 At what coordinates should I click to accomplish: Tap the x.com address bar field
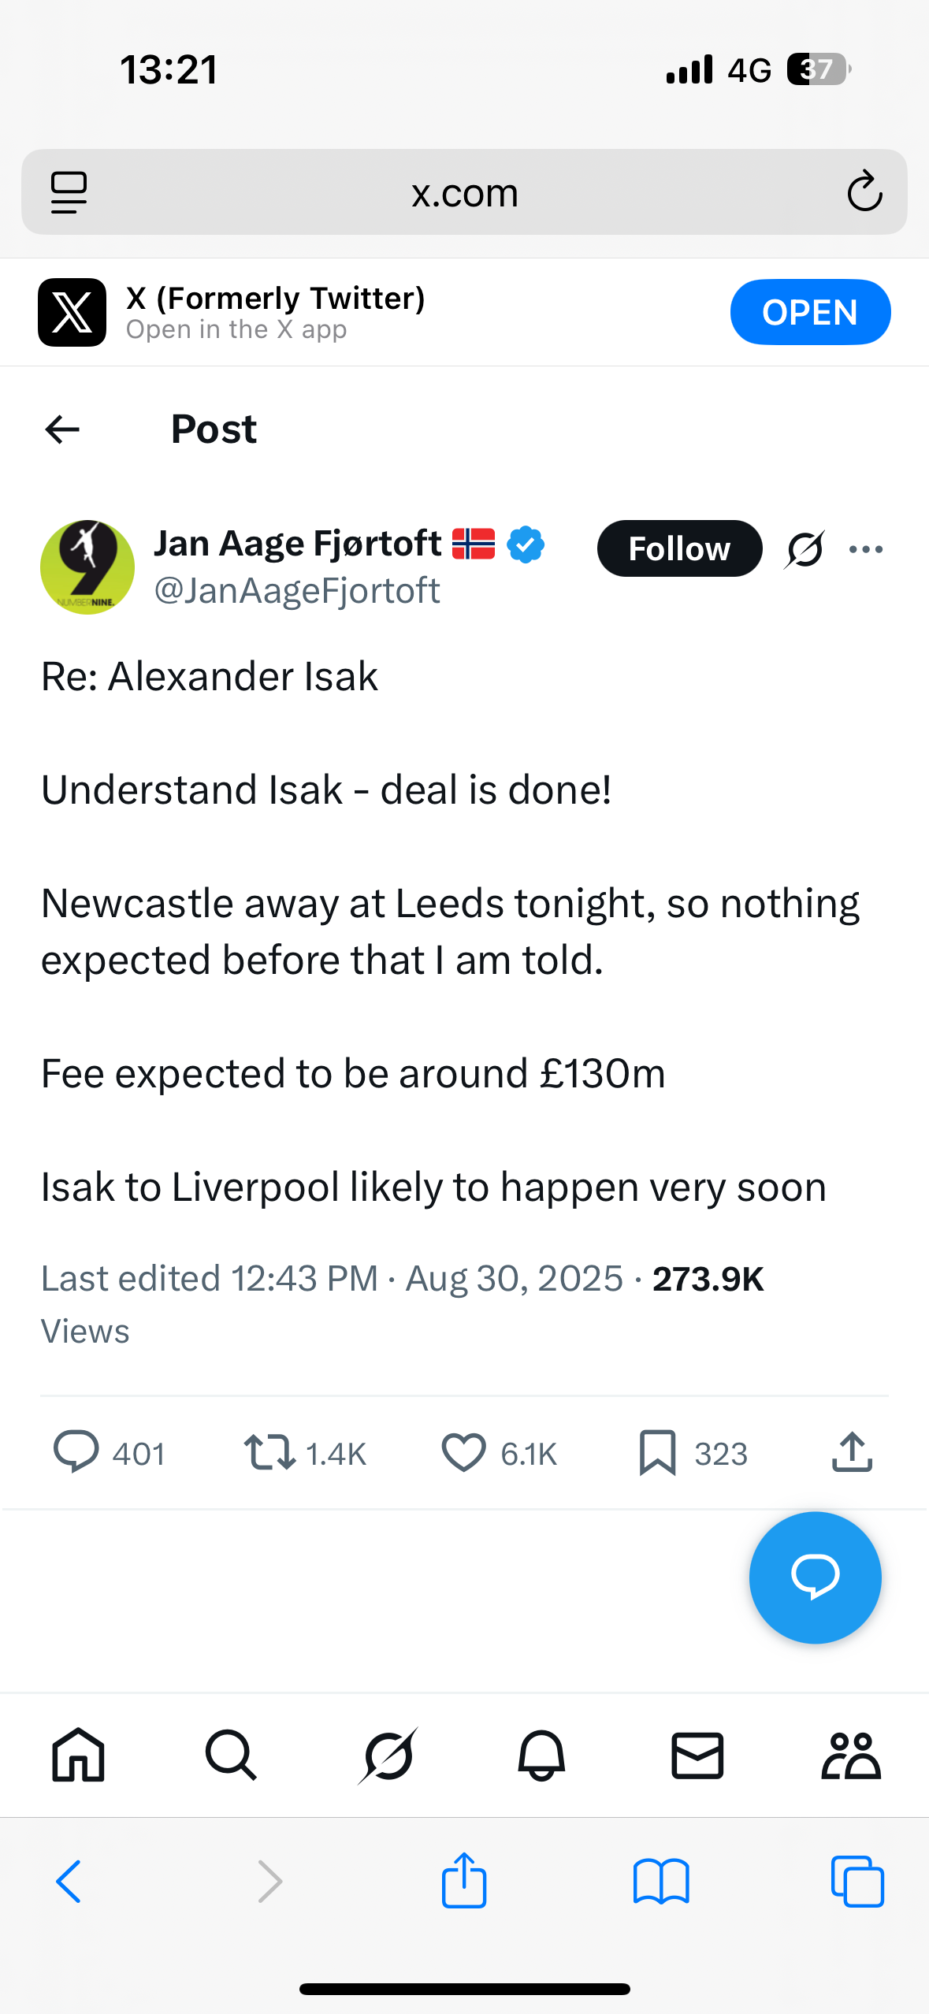coord(464,192)
